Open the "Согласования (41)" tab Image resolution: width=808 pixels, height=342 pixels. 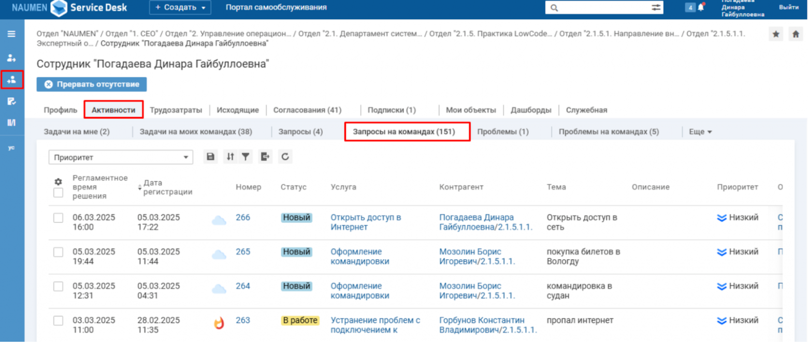click(x=308, y=110)
